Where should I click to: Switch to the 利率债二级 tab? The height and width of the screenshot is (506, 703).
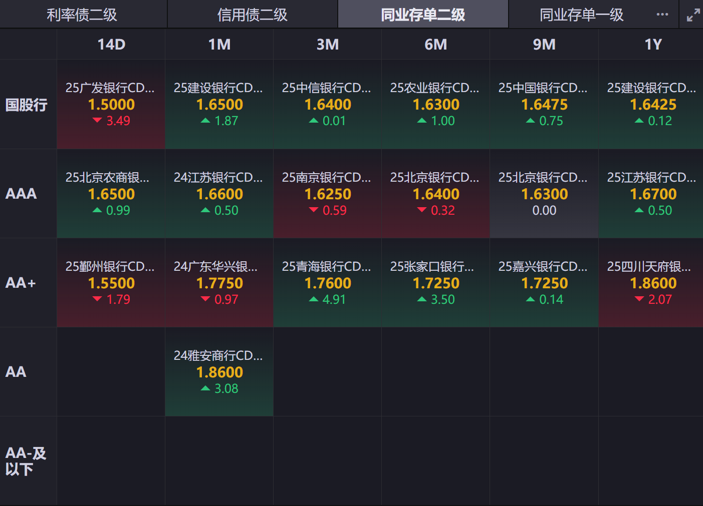coord(82,15)
